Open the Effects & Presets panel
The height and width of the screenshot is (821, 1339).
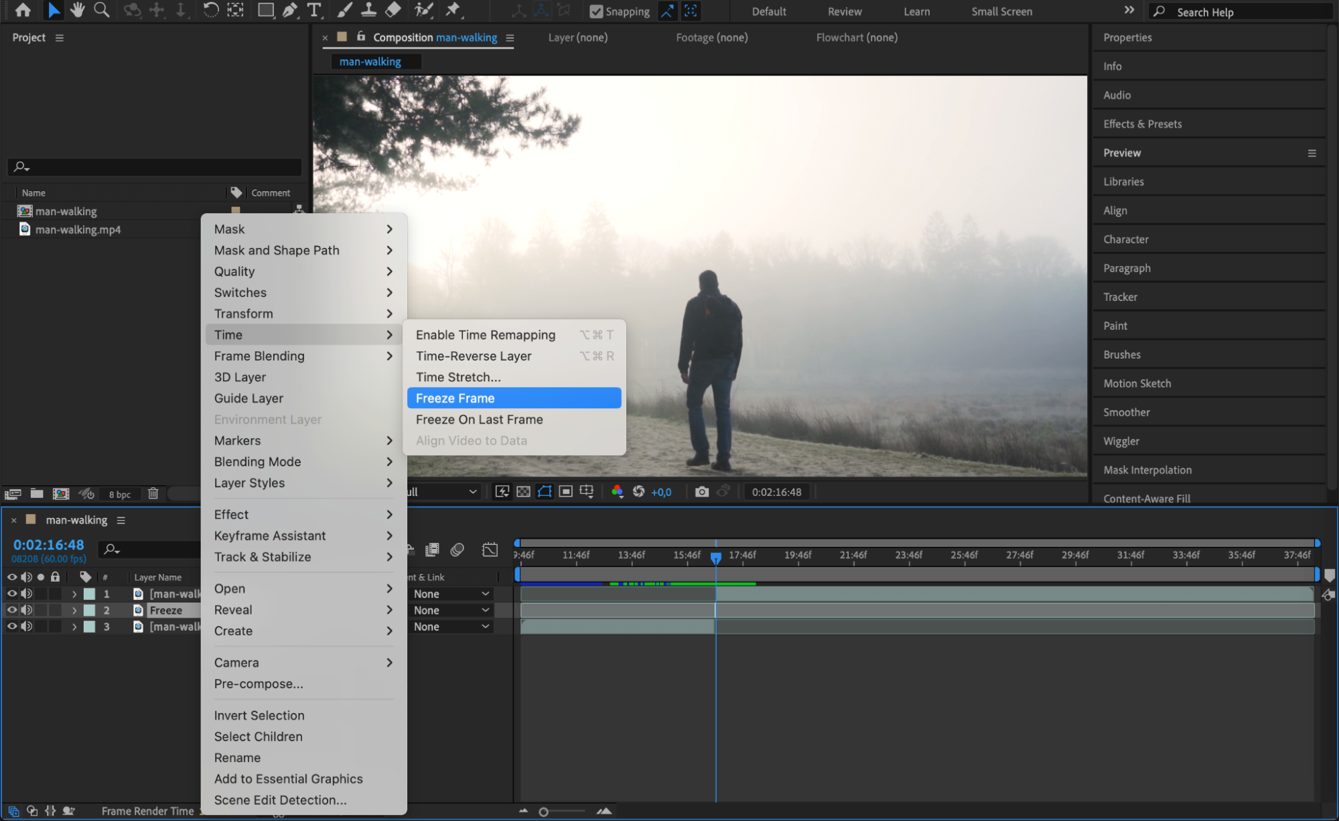click(1142, 124)
